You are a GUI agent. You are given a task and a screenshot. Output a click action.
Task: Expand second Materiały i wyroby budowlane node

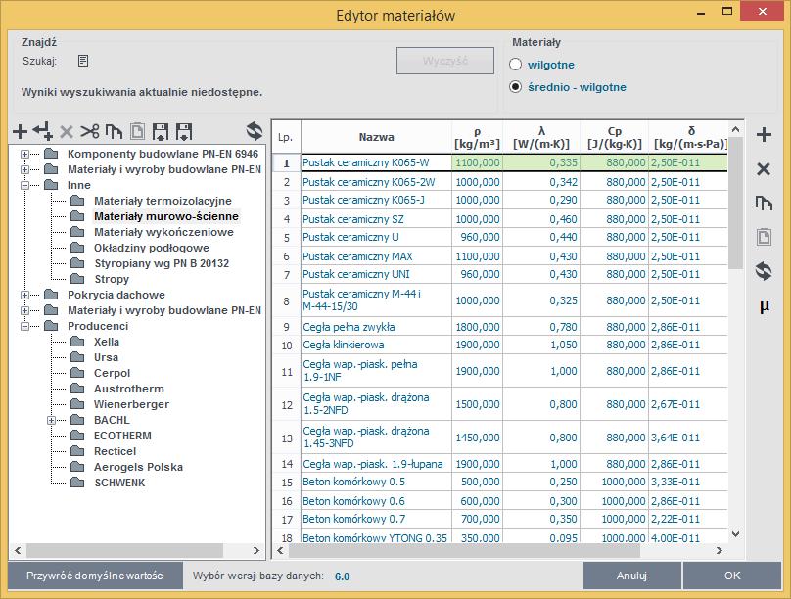(24, 310)
